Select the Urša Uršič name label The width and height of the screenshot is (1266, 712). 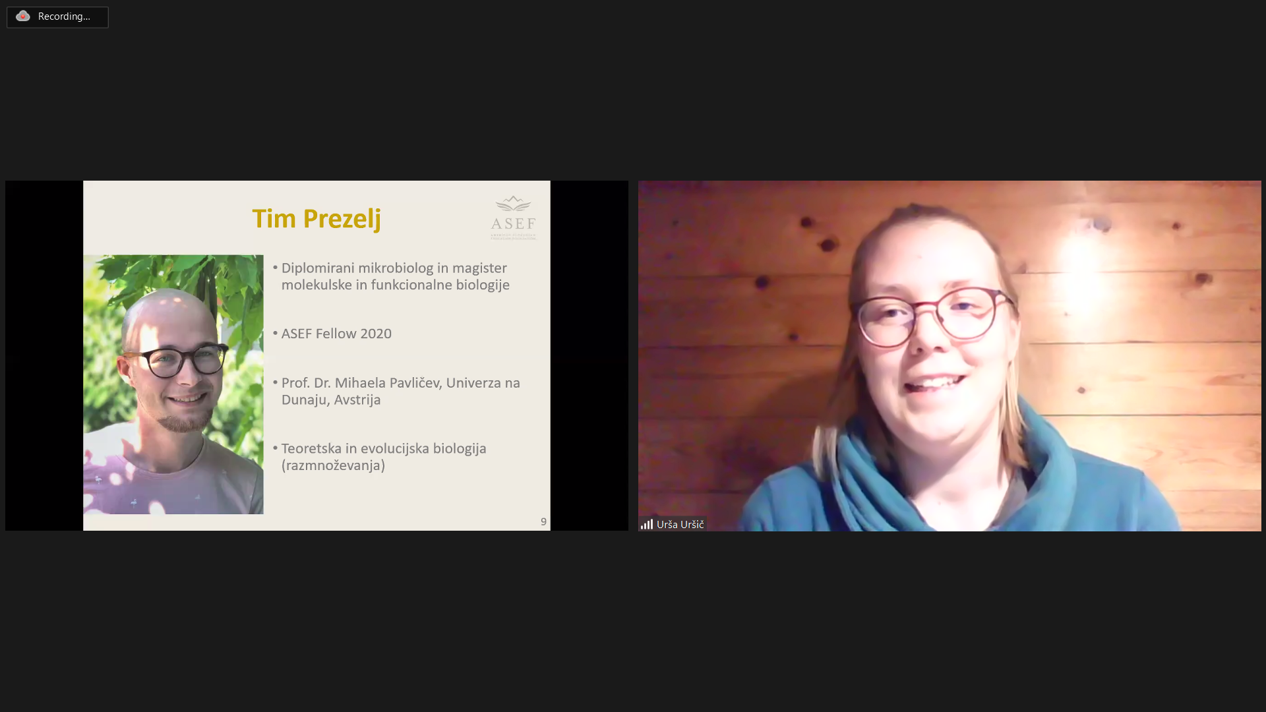point(680,524)
